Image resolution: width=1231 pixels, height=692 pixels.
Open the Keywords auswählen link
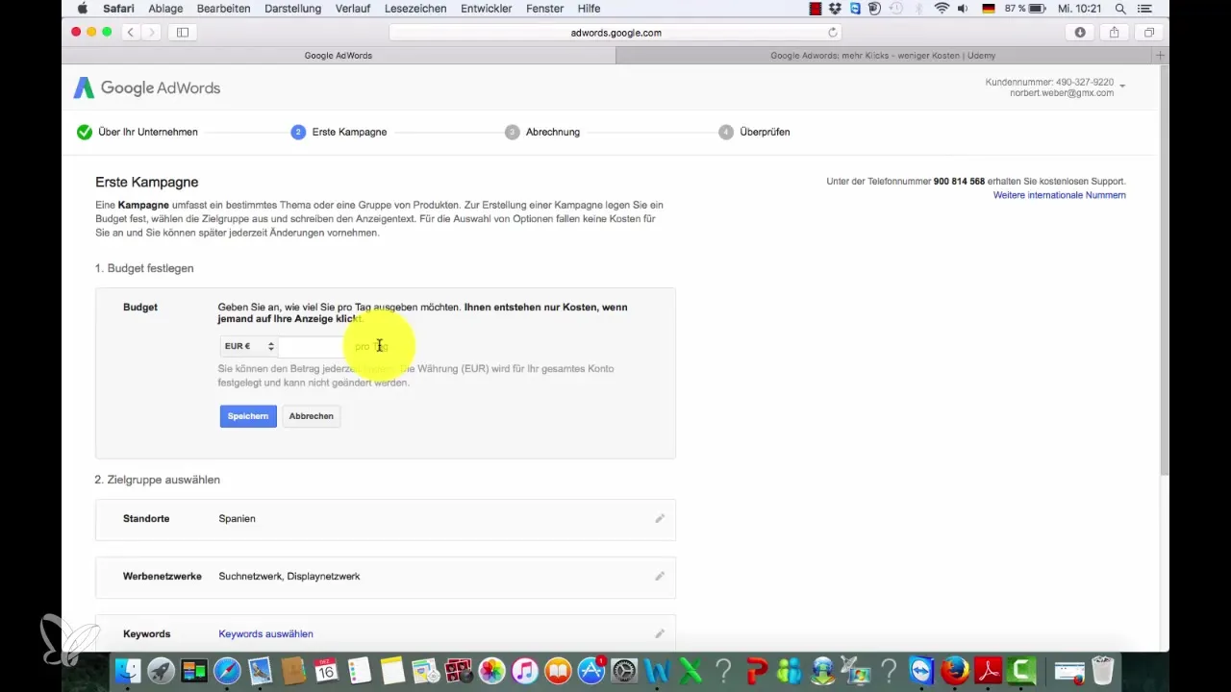(265, 634)
